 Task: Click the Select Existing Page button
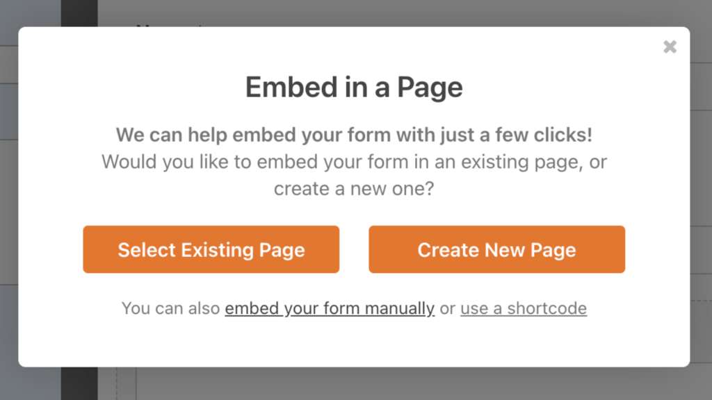[211, 249]
